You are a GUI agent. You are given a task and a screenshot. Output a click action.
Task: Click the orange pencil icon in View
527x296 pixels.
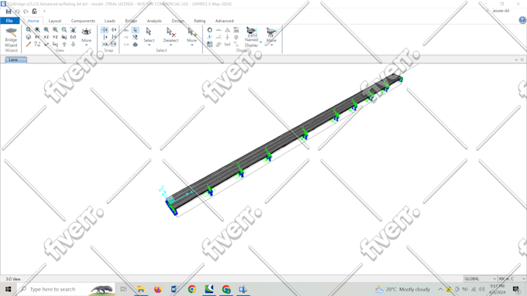pyautogui.click(x=29, y=44)
